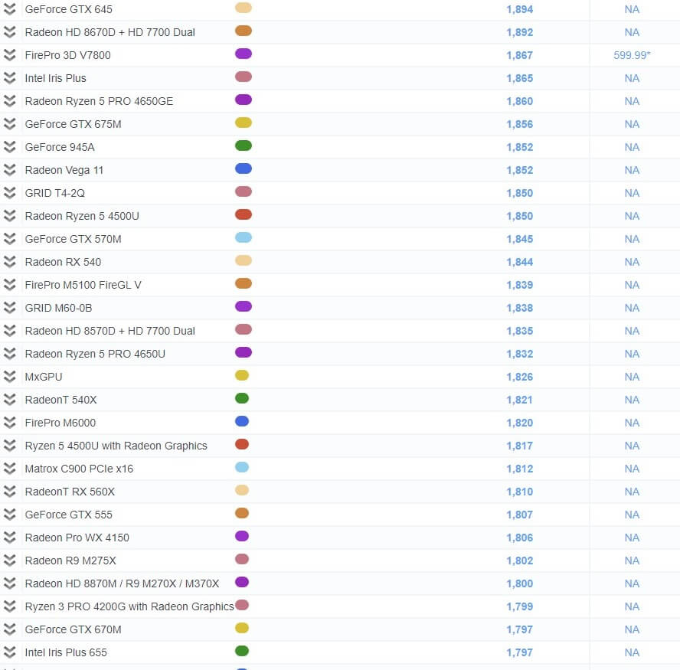
Task: Click the 1,894 score for GeForce GTX 645
Action: (519, 9)
